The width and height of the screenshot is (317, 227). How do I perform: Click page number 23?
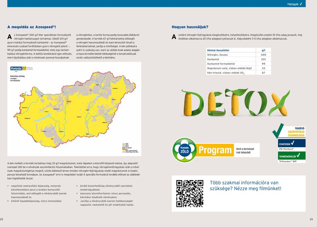(x=311, y=219)
